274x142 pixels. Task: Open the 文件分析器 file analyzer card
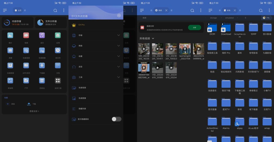click(51, 23)
